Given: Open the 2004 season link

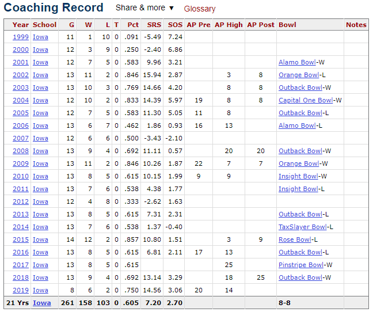Looking at the screenshot, I should coord(21,100).
